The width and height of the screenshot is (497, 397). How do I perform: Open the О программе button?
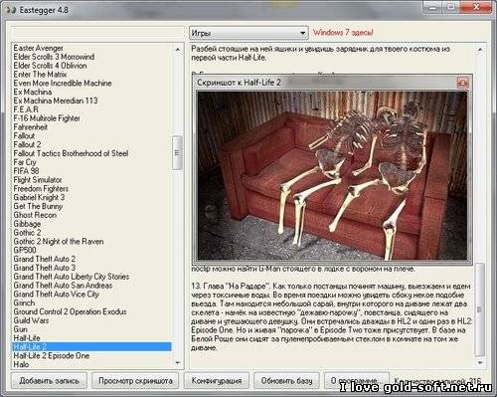coord(356,381)
